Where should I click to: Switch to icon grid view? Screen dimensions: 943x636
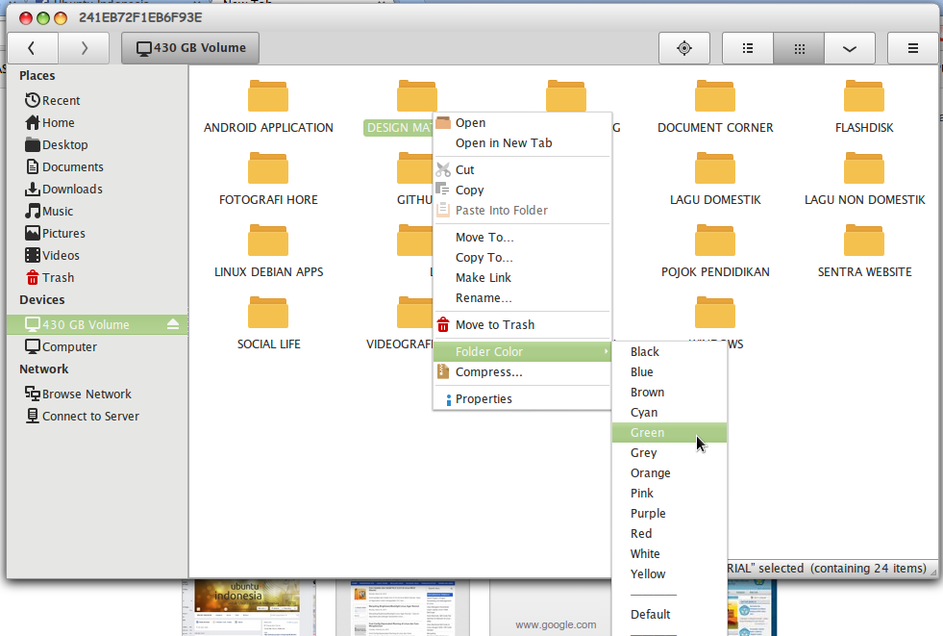click(x=799, y=48)
